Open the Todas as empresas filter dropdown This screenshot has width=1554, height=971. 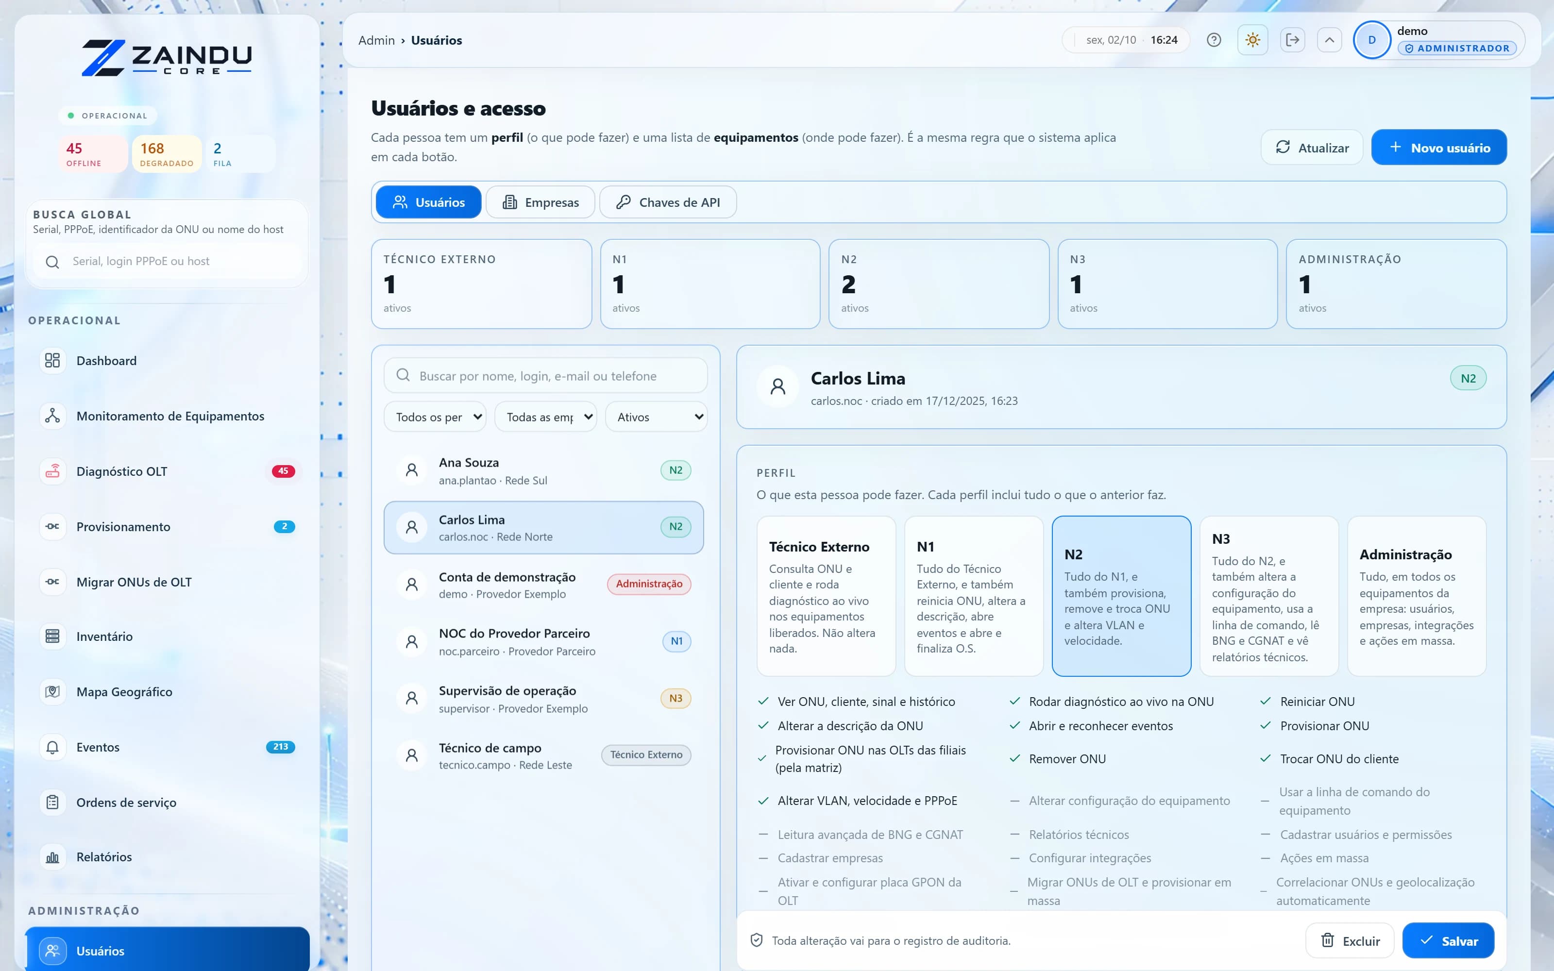[x=545, y=417]
